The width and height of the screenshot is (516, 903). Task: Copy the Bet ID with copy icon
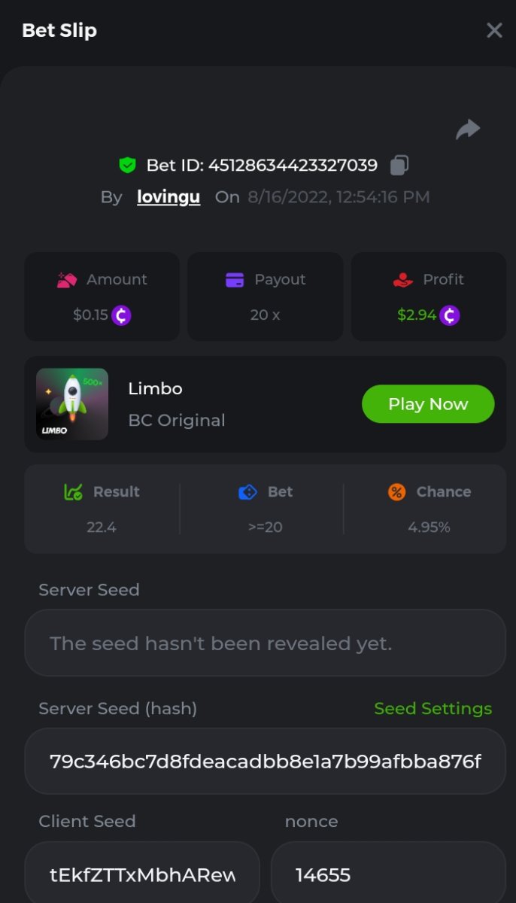tap(399, 165)
